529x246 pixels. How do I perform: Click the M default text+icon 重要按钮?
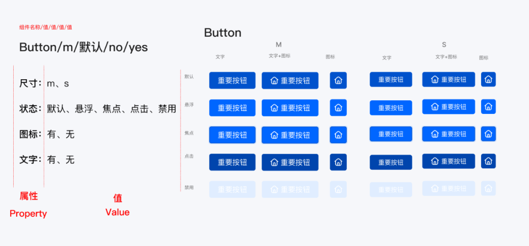coord(290,80)
